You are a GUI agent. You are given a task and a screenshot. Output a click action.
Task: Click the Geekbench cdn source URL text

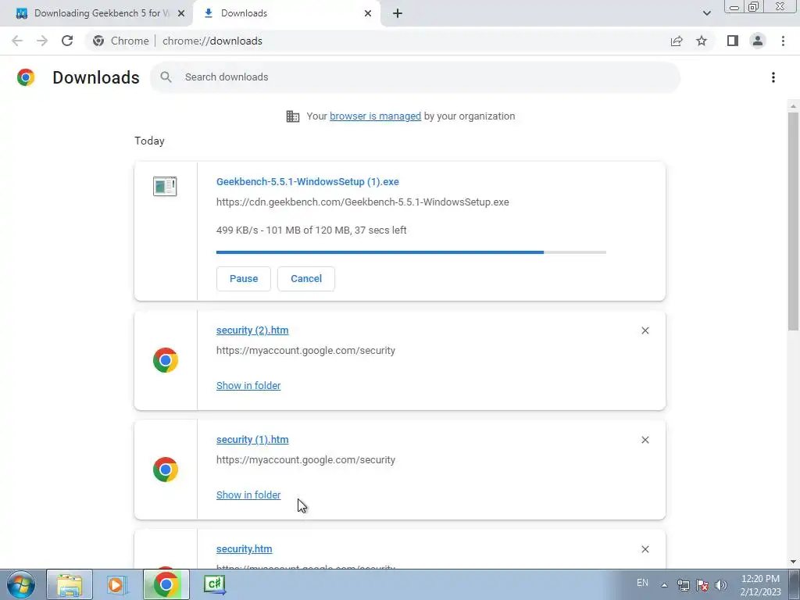(362, 202)
